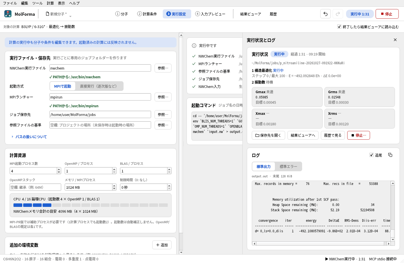
Task: Adjust BLAS / プロセス spinner arrows
Action: click(x=169, y=171)
